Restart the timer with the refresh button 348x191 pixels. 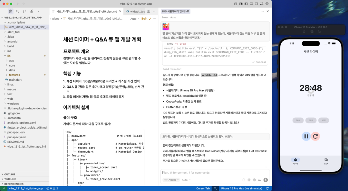[x=315, y=136]
